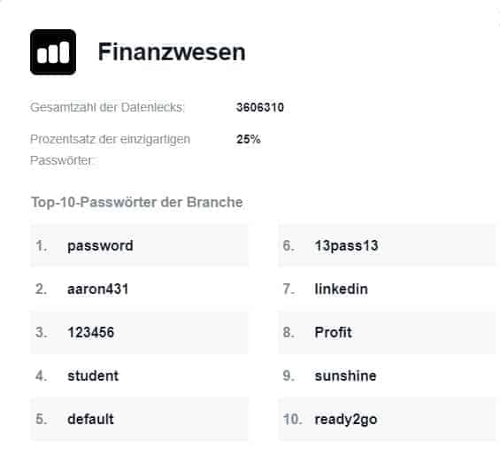The image size is (500, 456).
Task: Click the total leaks number 3606310
Action: (x=260, y=107)
